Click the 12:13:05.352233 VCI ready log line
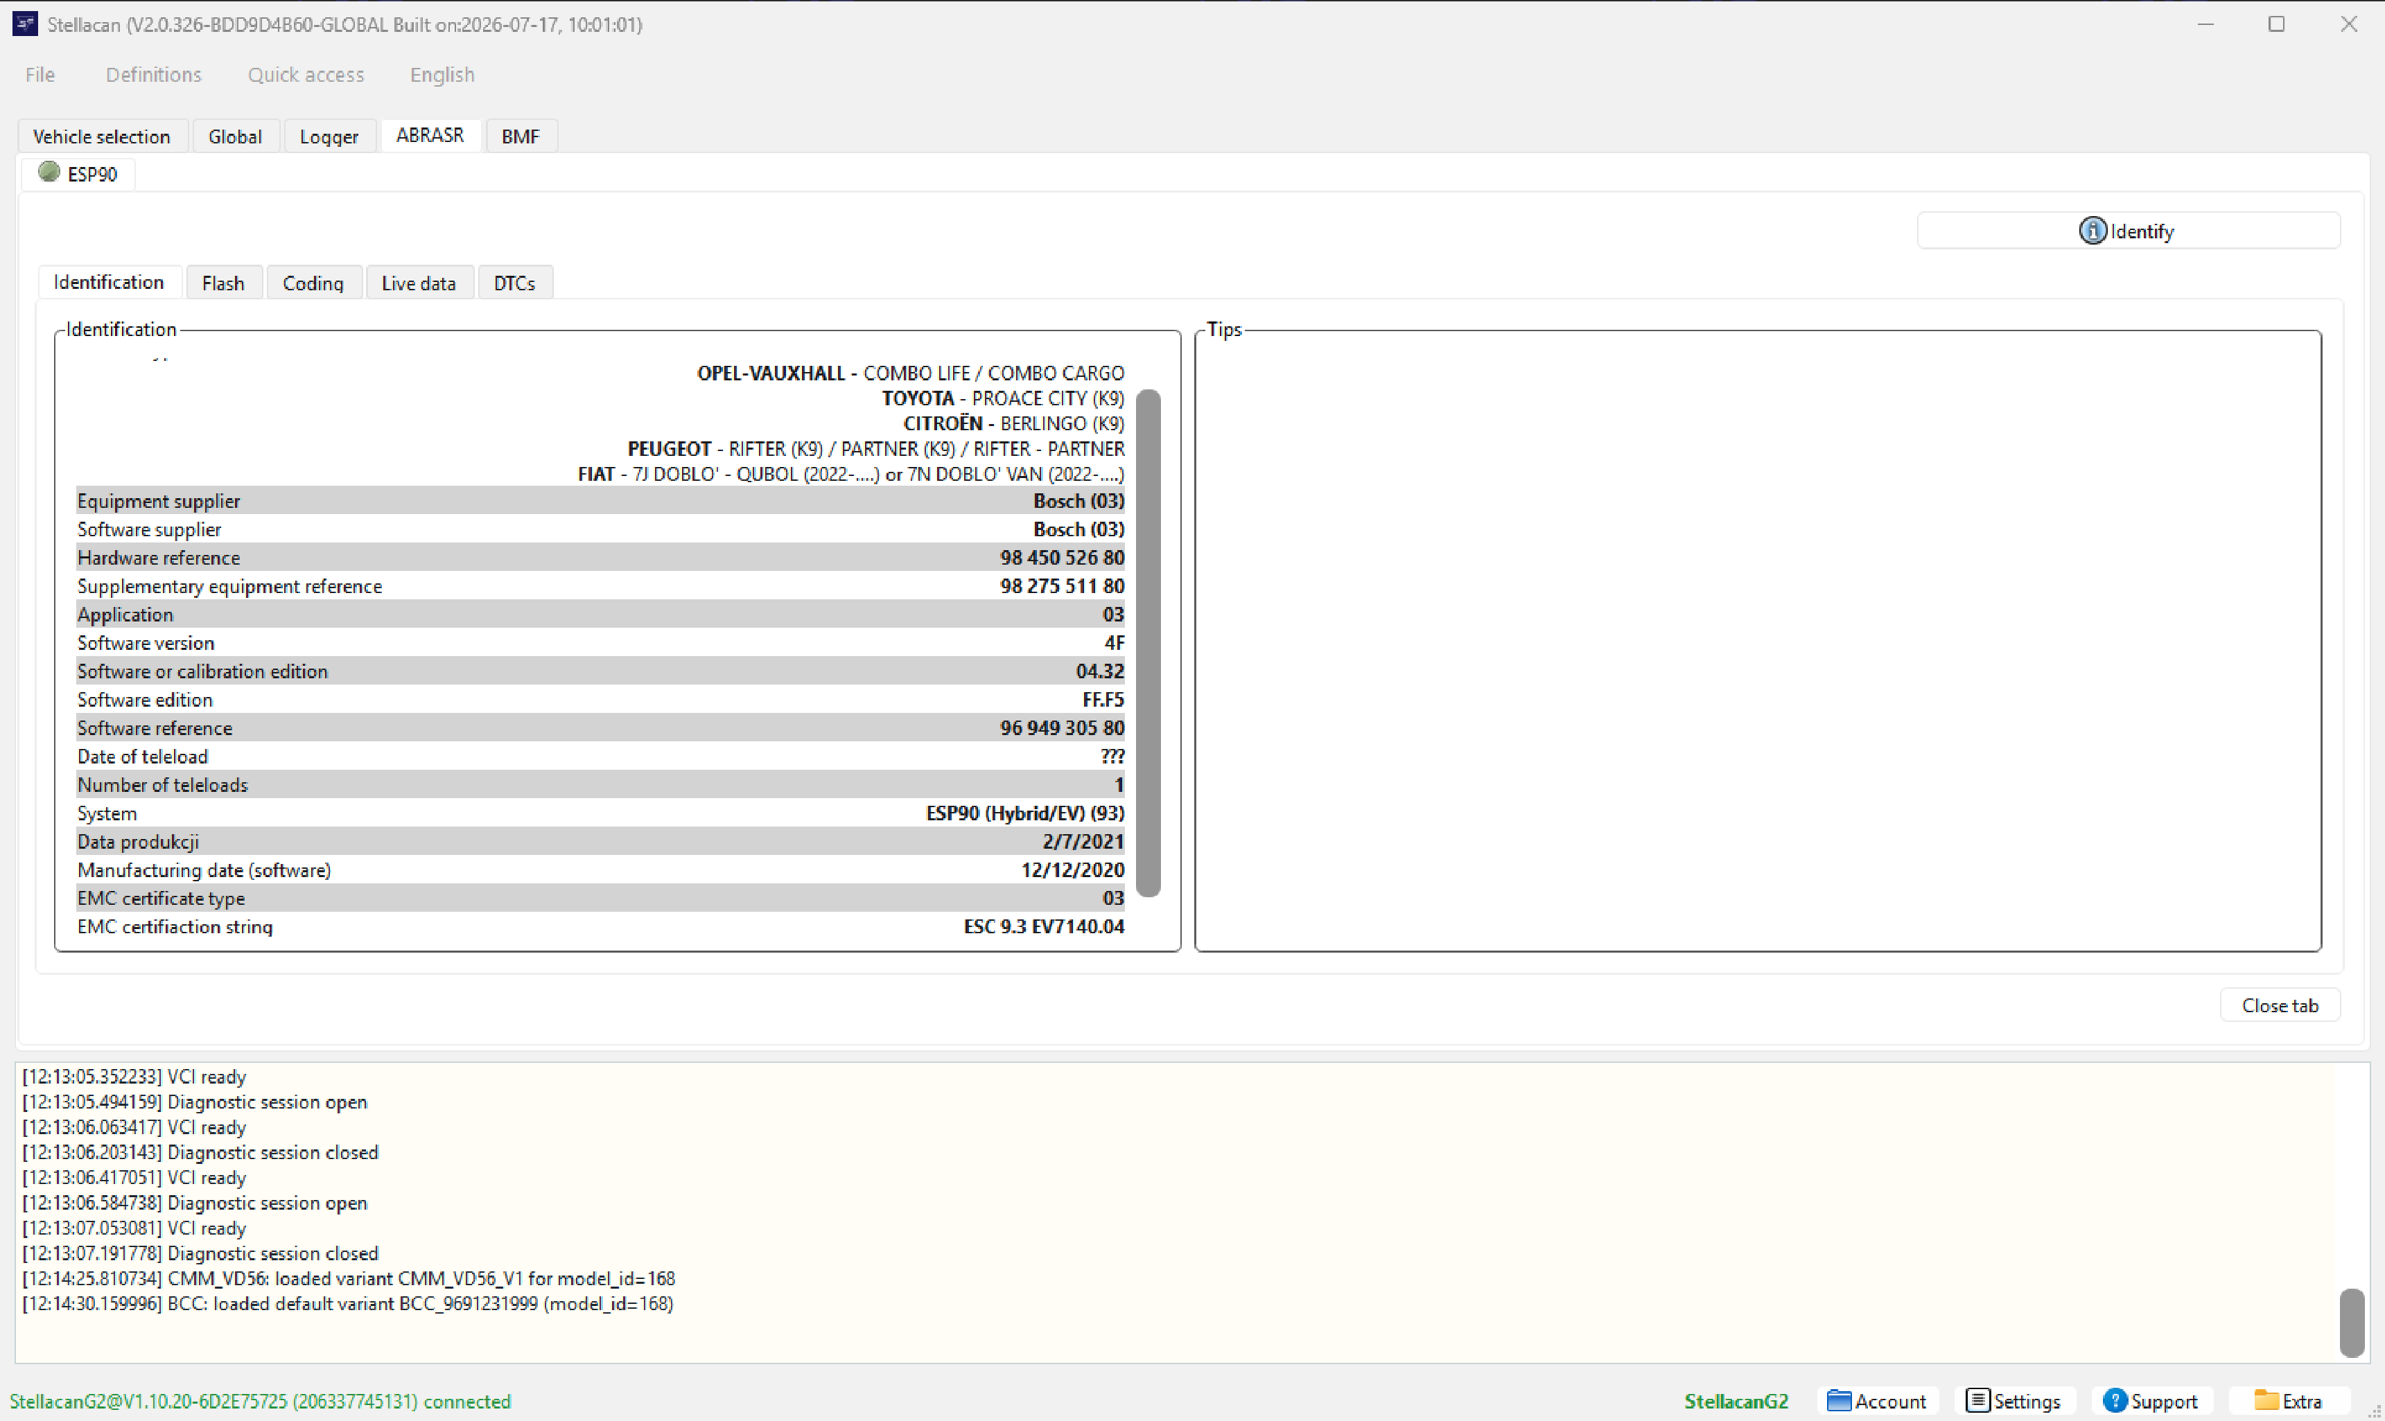 [134, 1077]
